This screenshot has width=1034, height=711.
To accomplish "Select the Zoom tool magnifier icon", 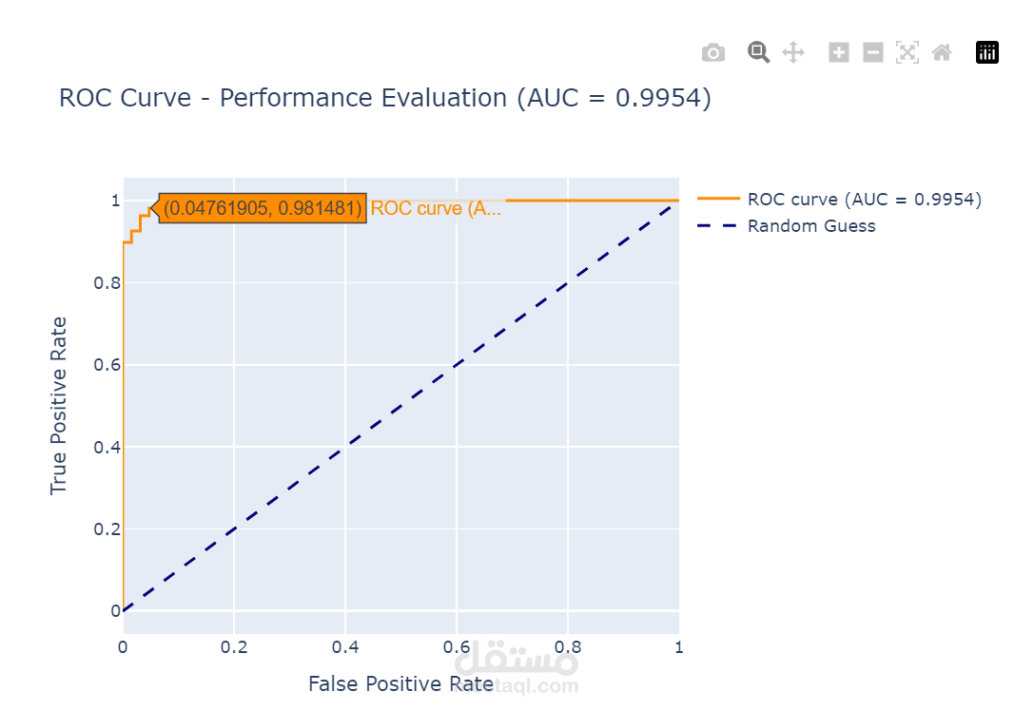I will (758, 52).
